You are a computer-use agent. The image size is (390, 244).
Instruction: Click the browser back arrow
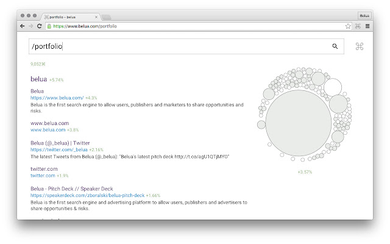(23, 26)
